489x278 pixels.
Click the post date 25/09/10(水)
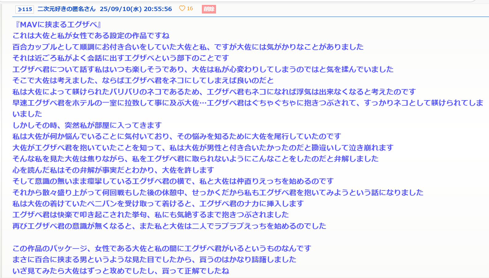[121, 9]
